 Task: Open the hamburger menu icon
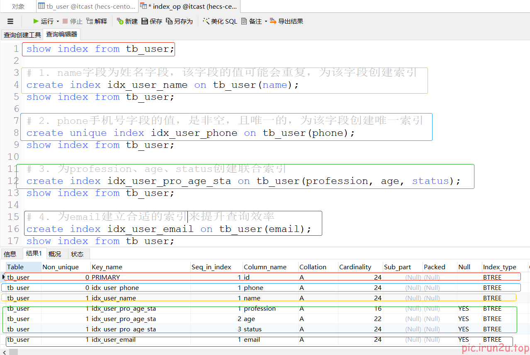pyautogui.click(x=10, y=21)
